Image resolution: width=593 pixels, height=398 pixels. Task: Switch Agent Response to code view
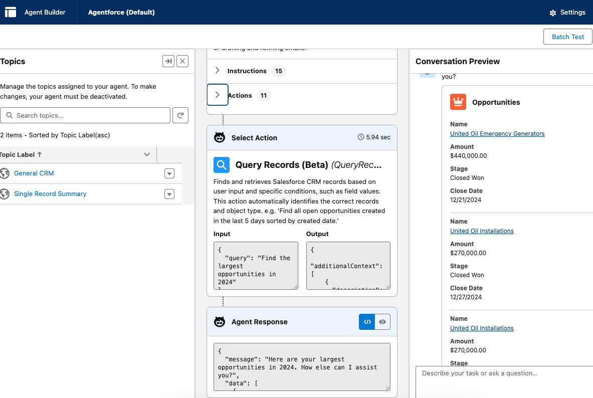(x=367, y=322)
